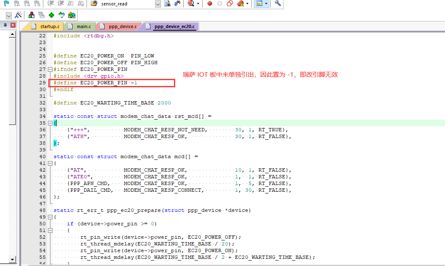The height and width of the screenshot is (266, 445).
Task: Toggle auto-hide pin on left panel
Action: click(5, 26)
